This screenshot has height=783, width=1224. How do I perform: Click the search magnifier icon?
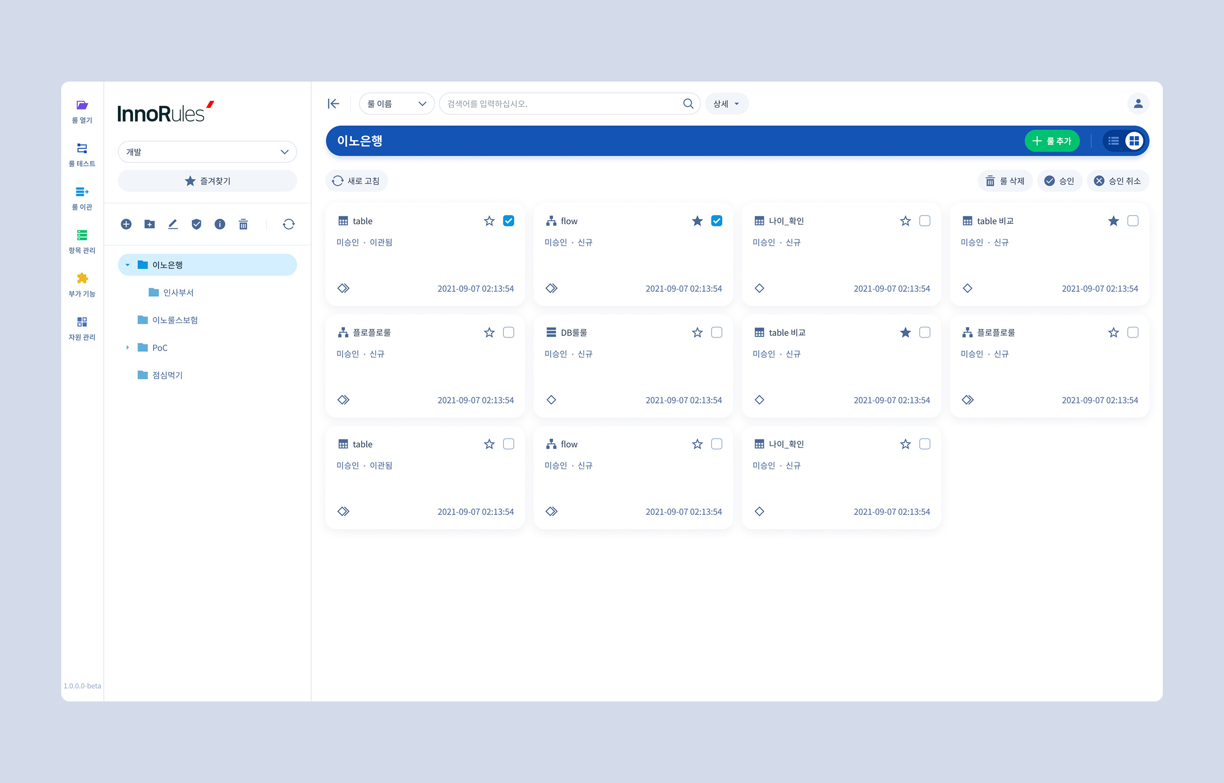[x=688, y=104]
